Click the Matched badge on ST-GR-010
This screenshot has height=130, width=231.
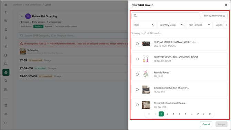click(40, 68)
